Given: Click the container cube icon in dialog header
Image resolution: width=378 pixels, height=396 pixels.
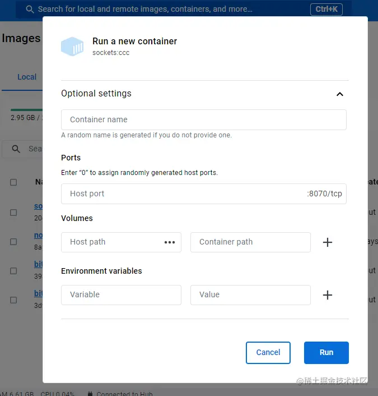Looking at the screenshot, I should tap(72, 47).
